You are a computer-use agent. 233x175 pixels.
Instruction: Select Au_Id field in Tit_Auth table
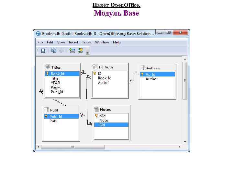[x=110, y=83]
